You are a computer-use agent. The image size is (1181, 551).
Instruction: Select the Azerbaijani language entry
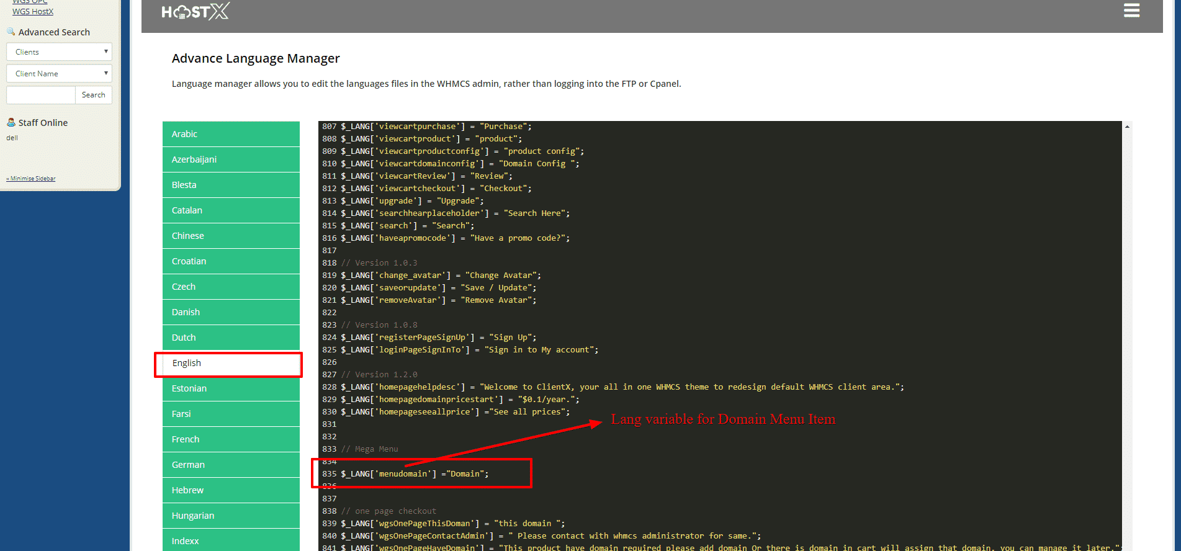pyautogui.click(x=231, y=159)
